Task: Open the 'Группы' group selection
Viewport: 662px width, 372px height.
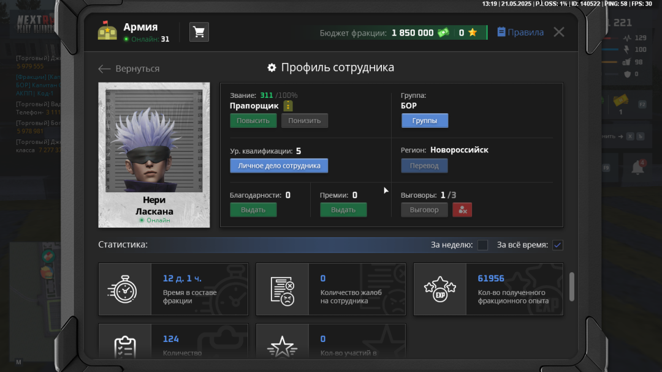Action: click(x=425, y=121)
